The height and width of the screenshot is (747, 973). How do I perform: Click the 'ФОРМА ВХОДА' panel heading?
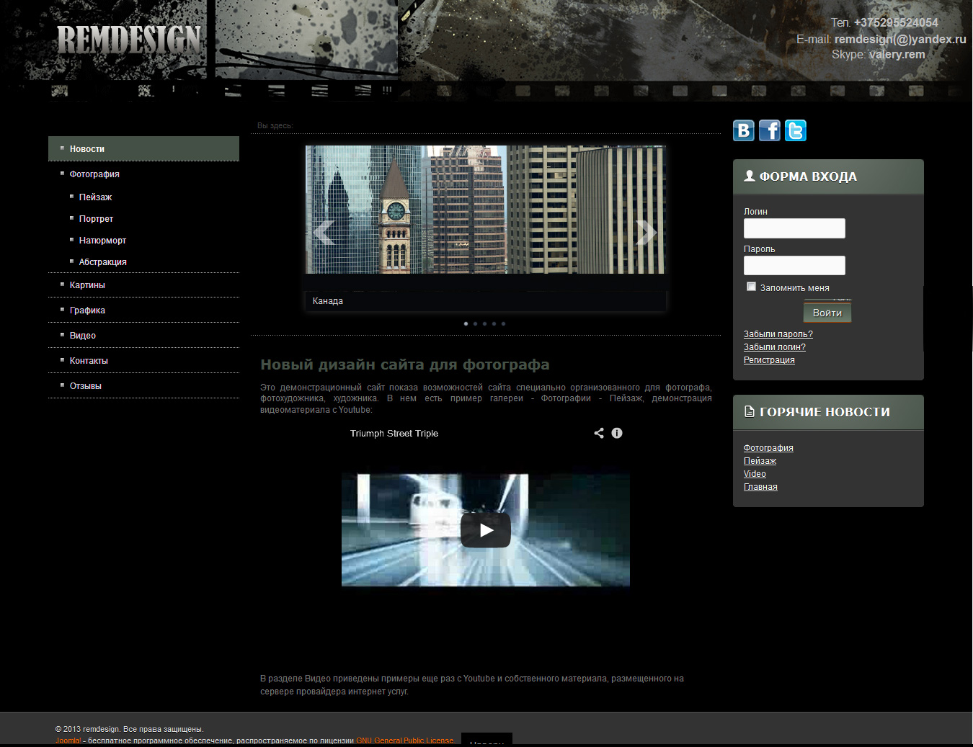tap(808, 176)
